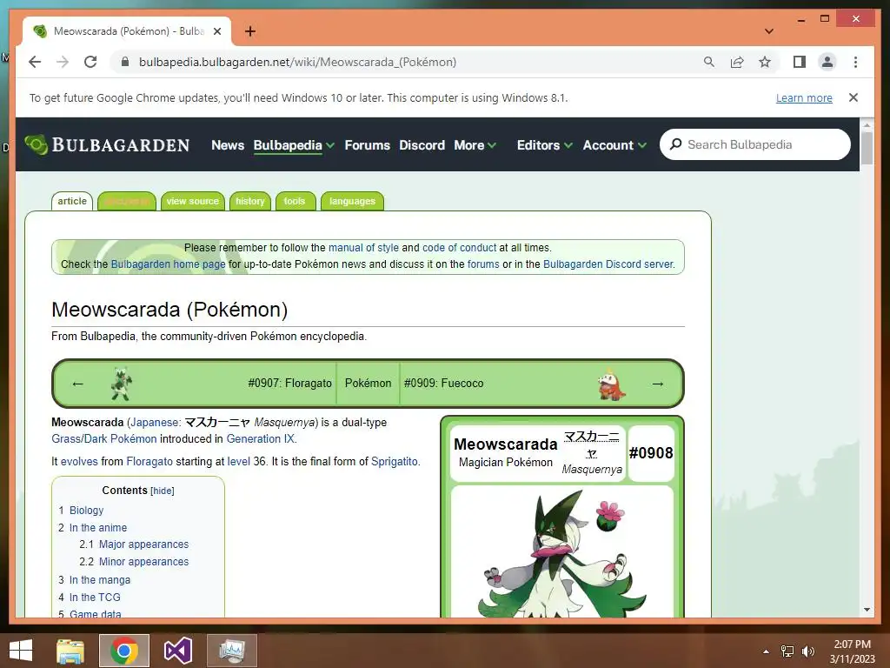Open a new tab with the plus button
Screen dimensions: 890x668
(250, 31)
